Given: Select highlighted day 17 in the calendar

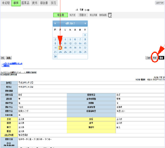Looking at the screenshot, I should click(60, 48).
